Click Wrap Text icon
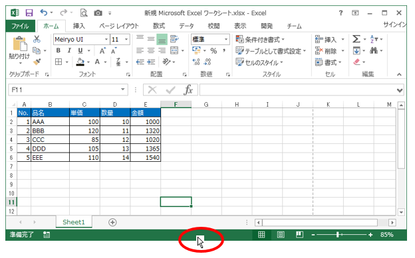 174,39
